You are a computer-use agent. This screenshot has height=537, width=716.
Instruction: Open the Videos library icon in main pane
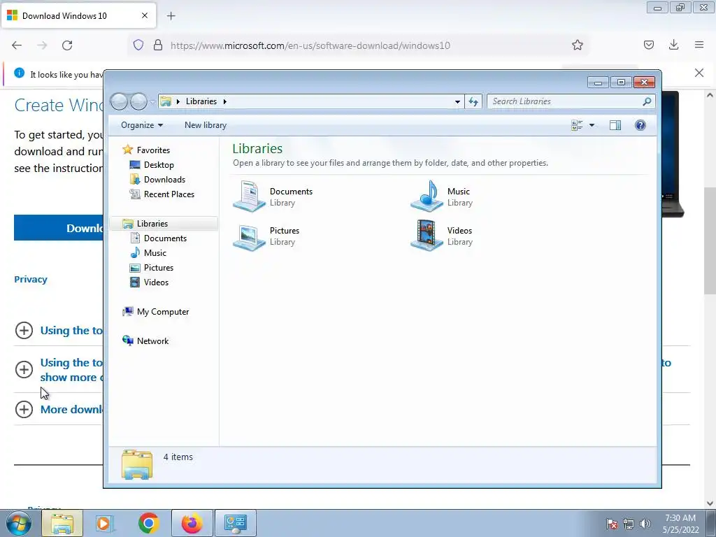427,236
